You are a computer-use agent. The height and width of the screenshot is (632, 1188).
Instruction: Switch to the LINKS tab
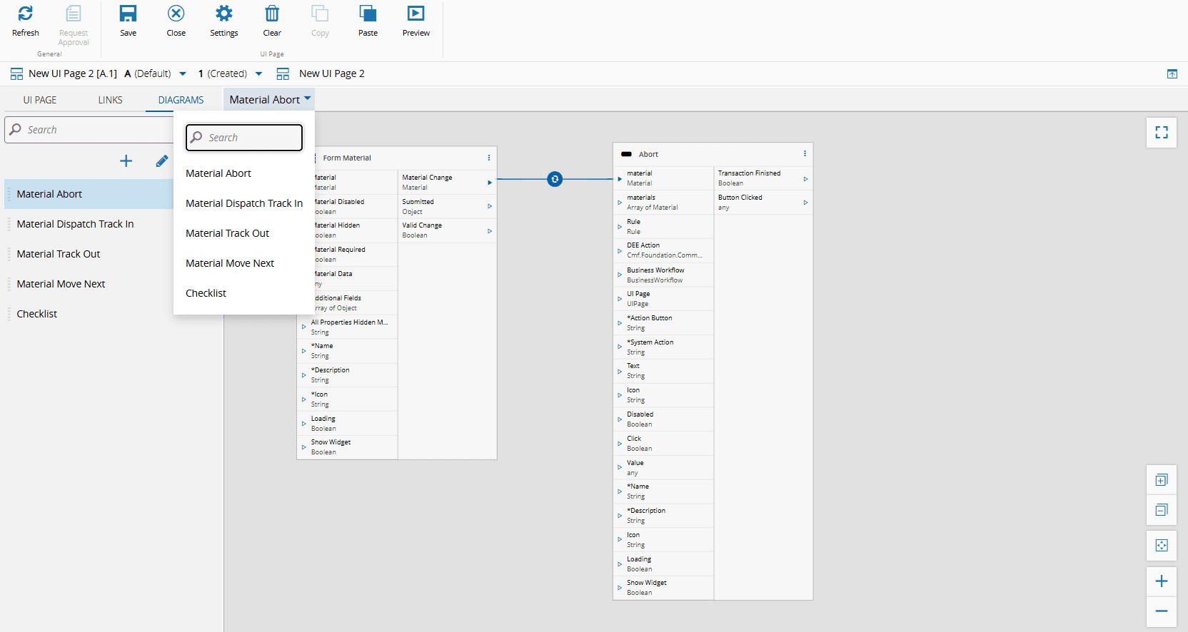110,101
